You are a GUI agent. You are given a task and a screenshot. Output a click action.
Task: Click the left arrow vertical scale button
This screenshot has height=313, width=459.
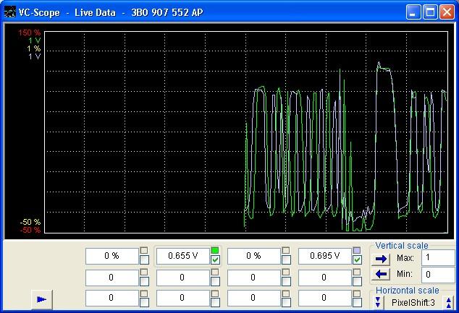click(x=382, y=274)
